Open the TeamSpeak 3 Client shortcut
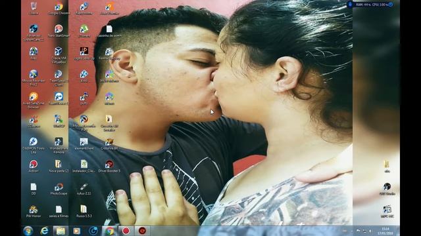The width and height of the screenshot is (421, 236). [x=59, y=77]
